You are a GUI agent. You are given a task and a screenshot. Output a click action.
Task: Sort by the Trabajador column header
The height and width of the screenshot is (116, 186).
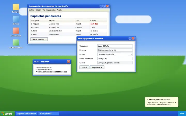coord(39,20)
